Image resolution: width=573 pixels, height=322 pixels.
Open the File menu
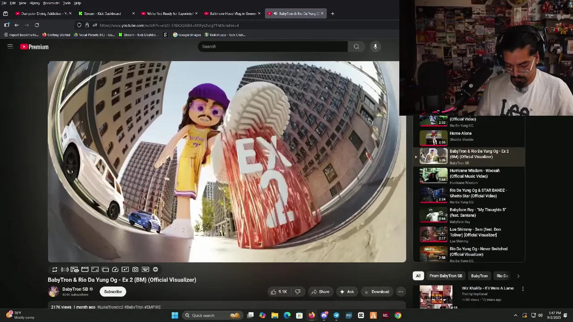[4, 3]
